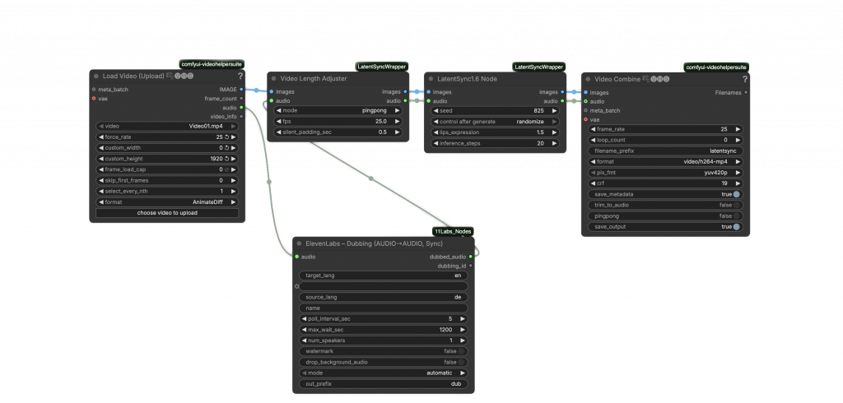This screenshot has height=403, width=843.
Task: Reset force_rate with its circular arrow icon
Action: (x=228, y=137)
